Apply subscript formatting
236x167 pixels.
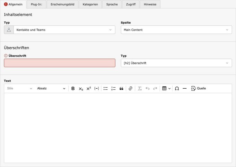tap(81, 89)
